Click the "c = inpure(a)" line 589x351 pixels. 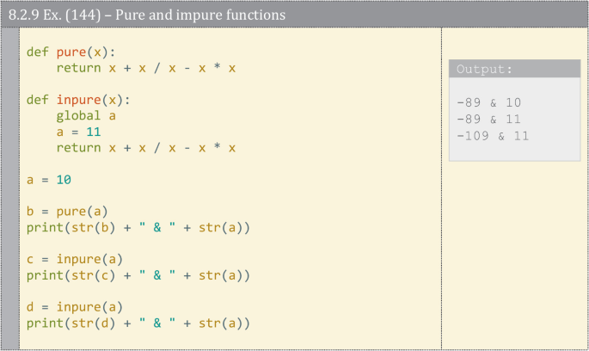tap(75, 259)
